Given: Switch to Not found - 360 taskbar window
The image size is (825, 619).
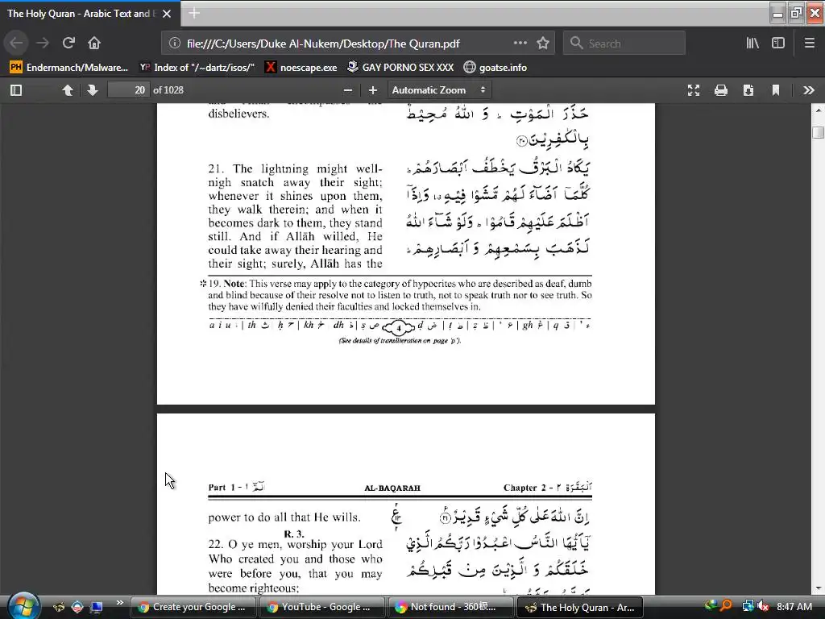Looking at the screenshot, I should click(450, 607).
